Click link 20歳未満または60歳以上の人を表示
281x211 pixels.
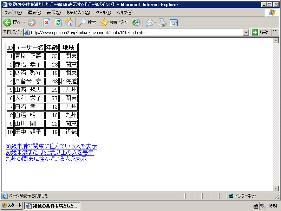(x=50, y=153)
